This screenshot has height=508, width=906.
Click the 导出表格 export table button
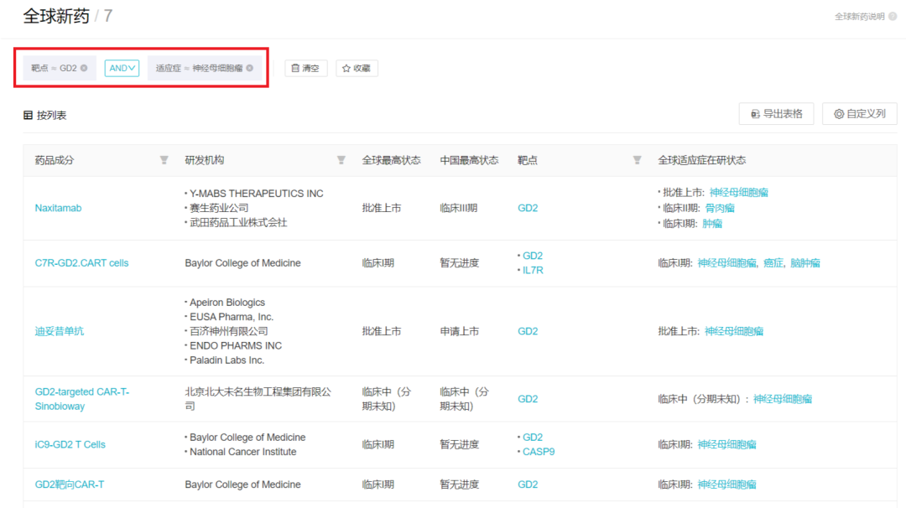pyautogui.click(x=776, y=114)
